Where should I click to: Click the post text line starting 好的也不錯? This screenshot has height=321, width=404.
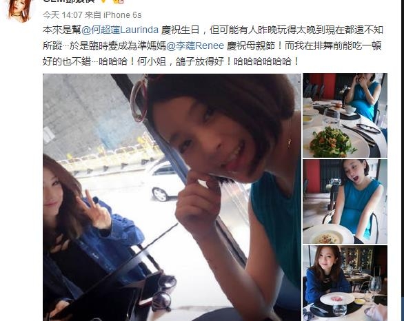[x=171, y=62]
